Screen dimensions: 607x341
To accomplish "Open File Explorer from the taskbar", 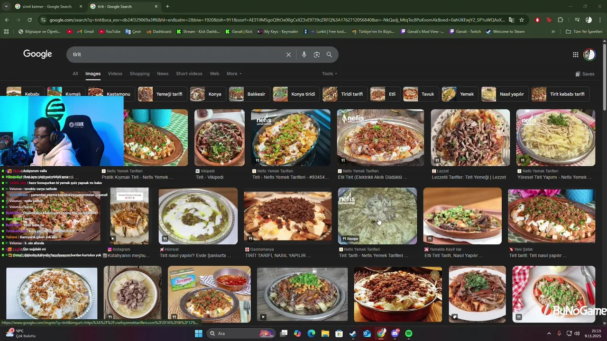I will click(325, 333).
